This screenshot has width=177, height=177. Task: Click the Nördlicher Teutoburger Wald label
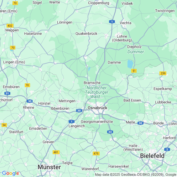point(96,92)
